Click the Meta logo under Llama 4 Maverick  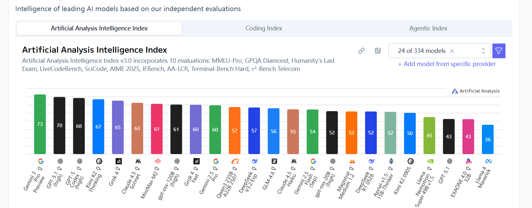488,161
